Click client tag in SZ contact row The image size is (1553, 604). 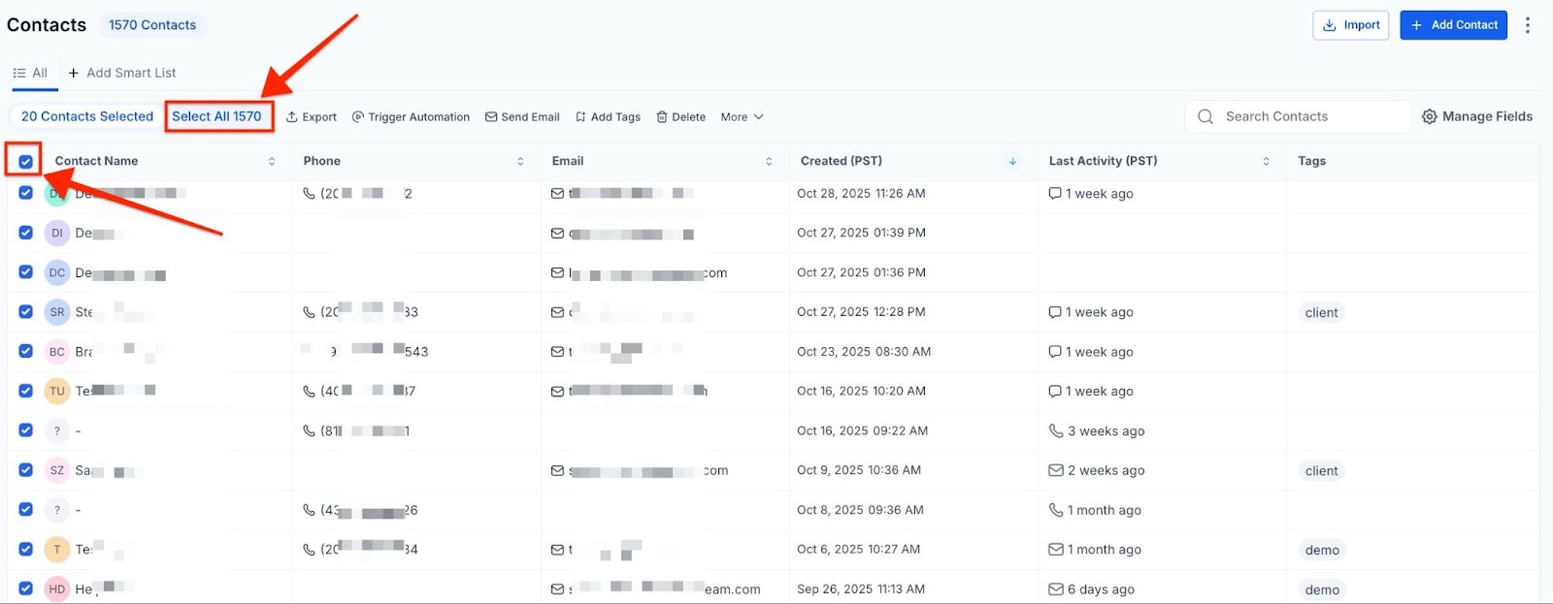(1321, 470)
